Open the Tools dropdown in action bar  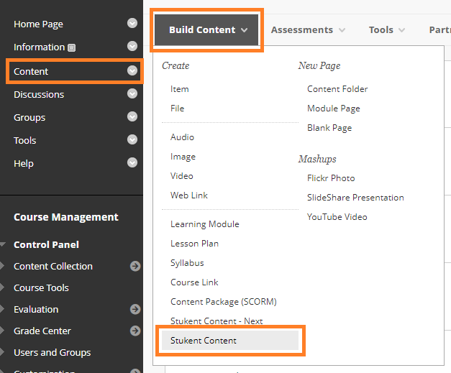(387, 30)
